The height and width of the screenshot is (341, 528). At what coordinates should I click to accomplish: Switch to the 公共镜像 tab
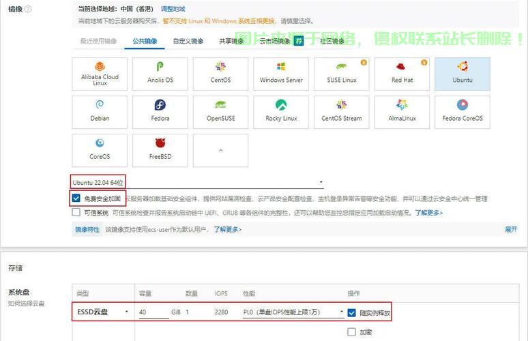[145, 41]
